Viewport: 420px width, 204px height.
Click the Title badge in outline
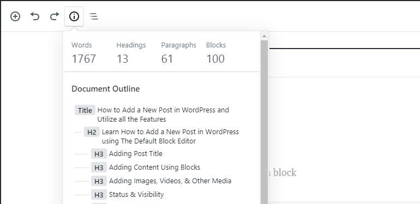85,110
